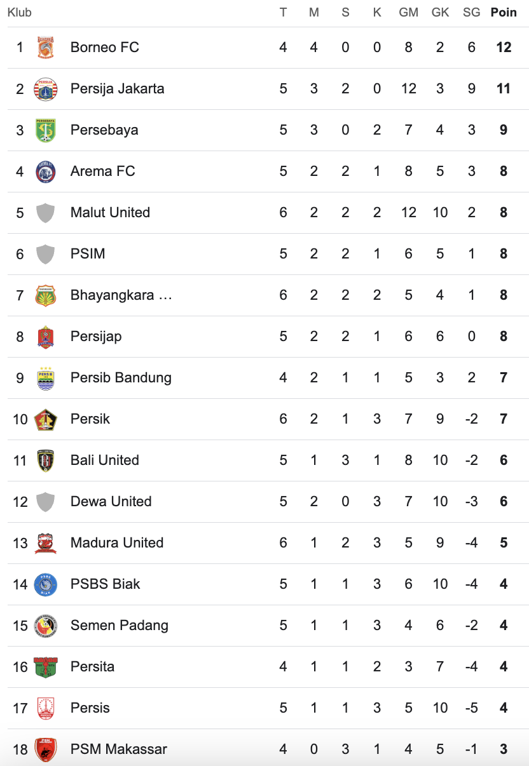Click the Persik club emblem
Screen dimensions: 529x766
point(45,419)
